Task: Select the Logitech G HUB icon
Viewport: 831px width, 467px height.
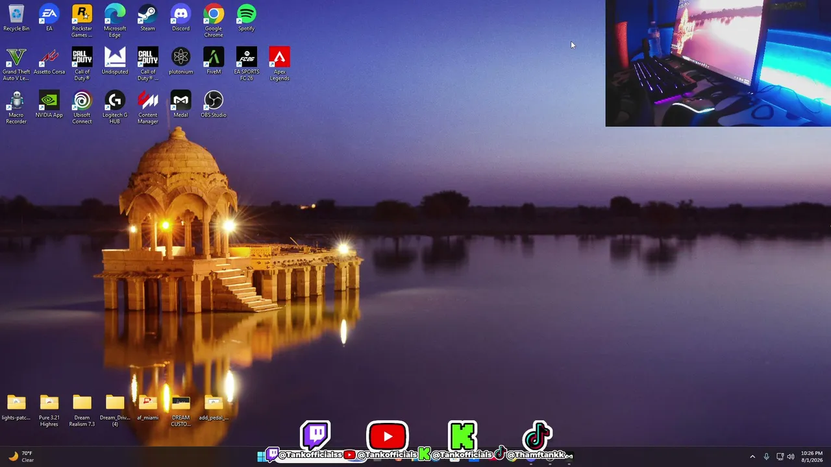Action: (115, 107)
